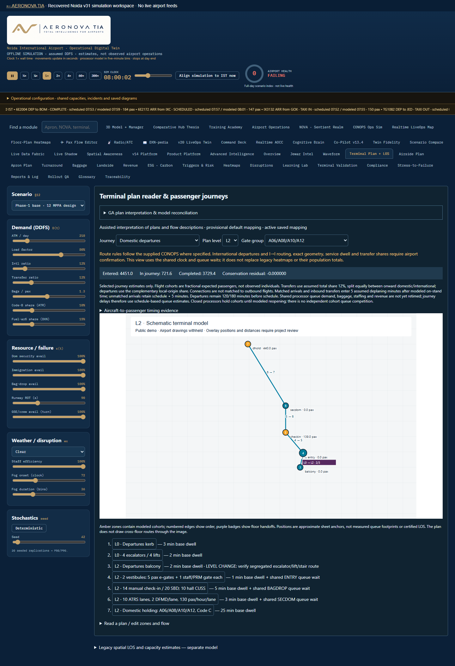Pause the simulation clock
The height and width of the screenshot is (666, 455).
pyautogui.click(x=12, y=76)
